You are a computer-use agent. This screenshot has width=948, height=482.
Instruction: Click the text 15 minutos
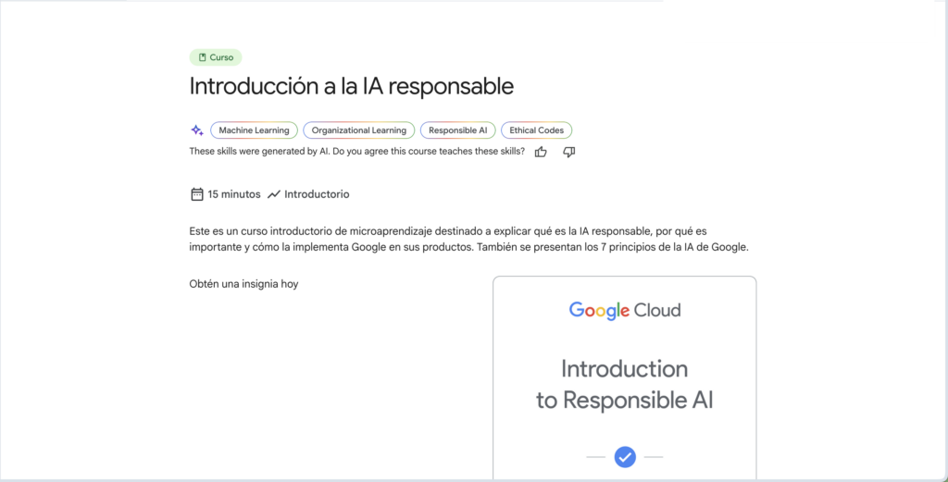(234, 194)
